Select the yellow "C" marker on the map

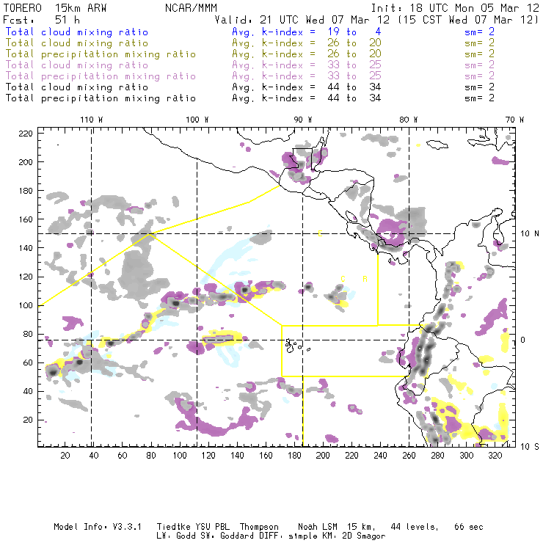click(343, 279)
